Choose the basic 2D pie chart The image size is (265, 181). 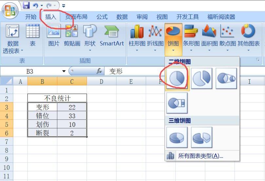tap(177, 79)
